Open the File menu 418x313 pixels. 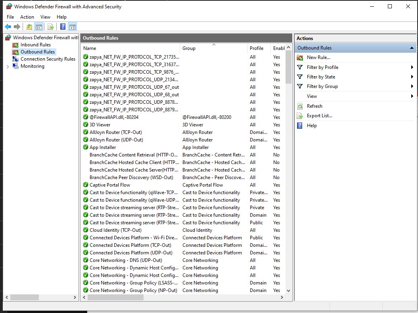(x=10, y=17)
